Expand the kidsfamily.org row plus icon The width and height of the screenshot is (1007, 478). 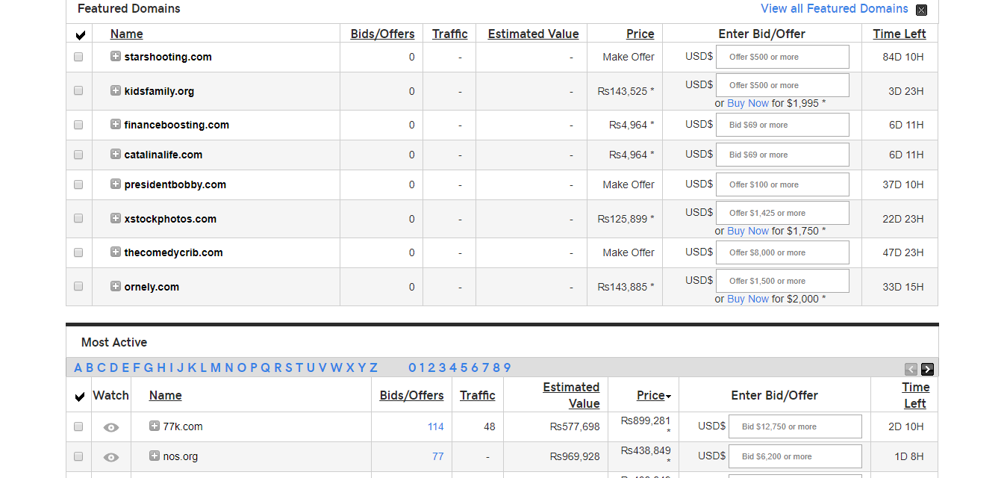tap(116, 90)
